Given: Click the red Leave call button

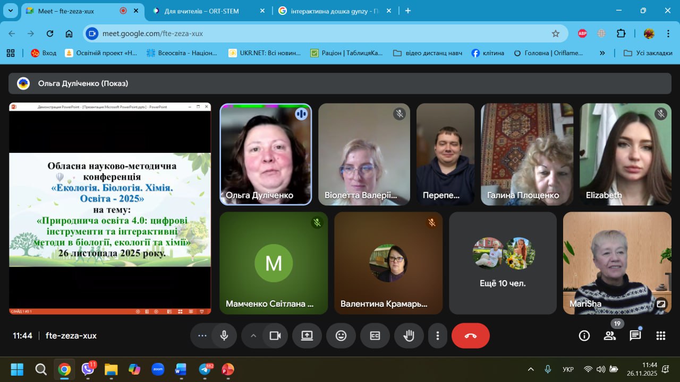Looking at the screenshot, I should coord(470,335).
